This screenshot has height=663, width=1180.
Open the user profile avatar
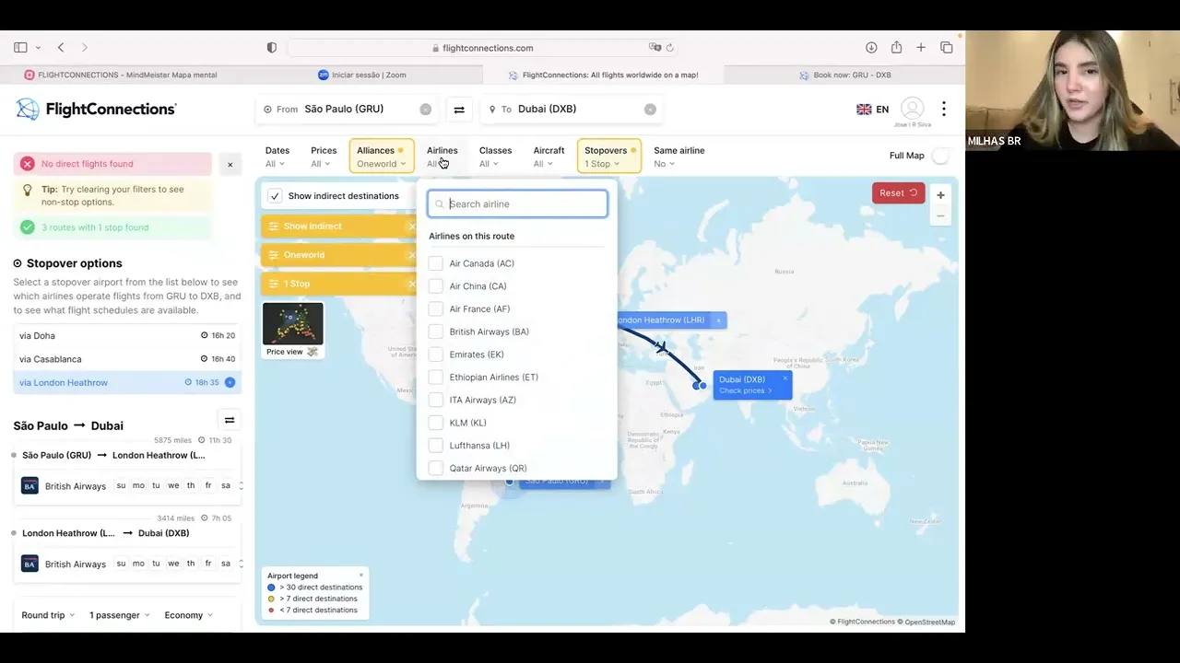pos(912,108)
